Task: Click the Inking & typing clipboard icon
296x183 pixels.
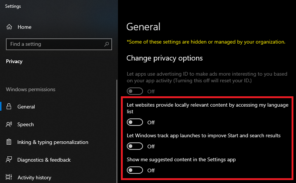Action: (9, 142)
